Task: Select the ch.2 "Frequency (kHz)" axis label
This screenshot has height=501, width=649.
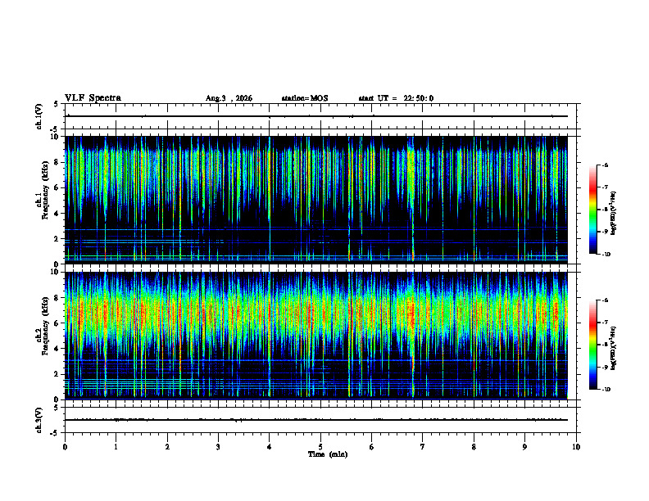Action: tap(45, 326)
